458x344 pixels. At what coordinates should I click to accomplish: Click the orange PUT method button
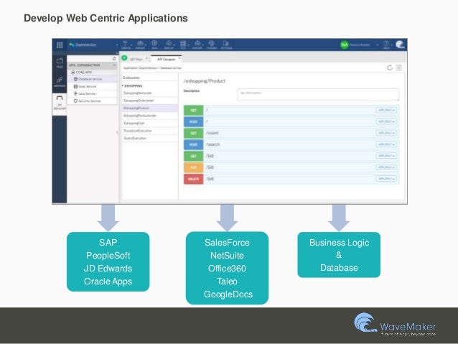193,167
